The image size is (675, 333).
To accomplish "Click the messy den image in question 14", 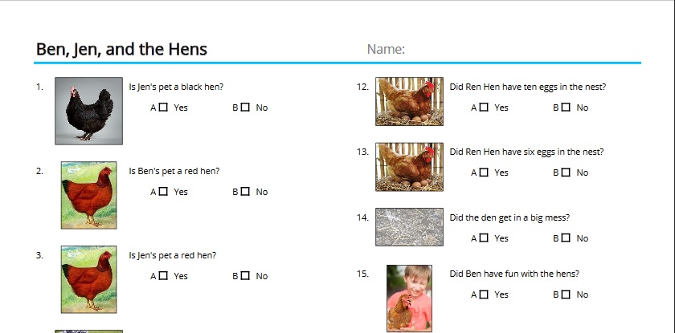I will pyautogui.click(x=409, y=227).
